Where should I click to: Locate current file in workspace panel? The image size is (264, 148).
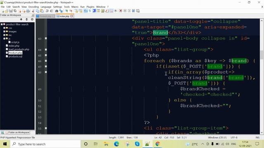[32, 19]
